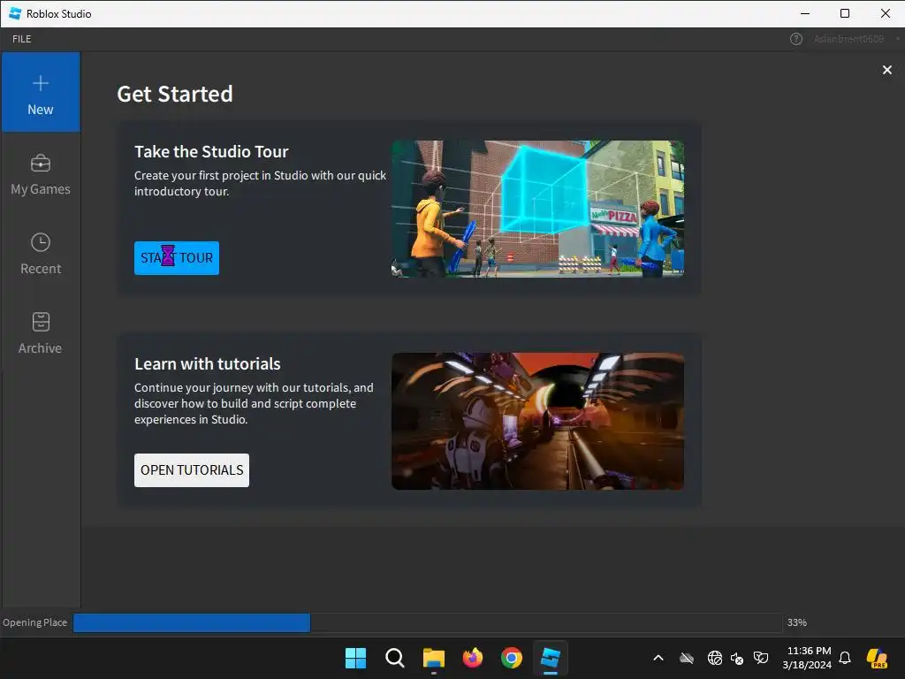Click the Get Started heading

coord(175,94)
